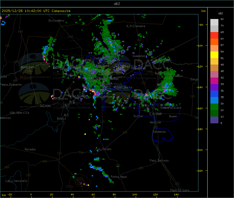Image resolution: width=234 pixels, height=198 pixels.
Task: Click the Salinas map label
Action: pyautogui.click(x=45, y=106)
